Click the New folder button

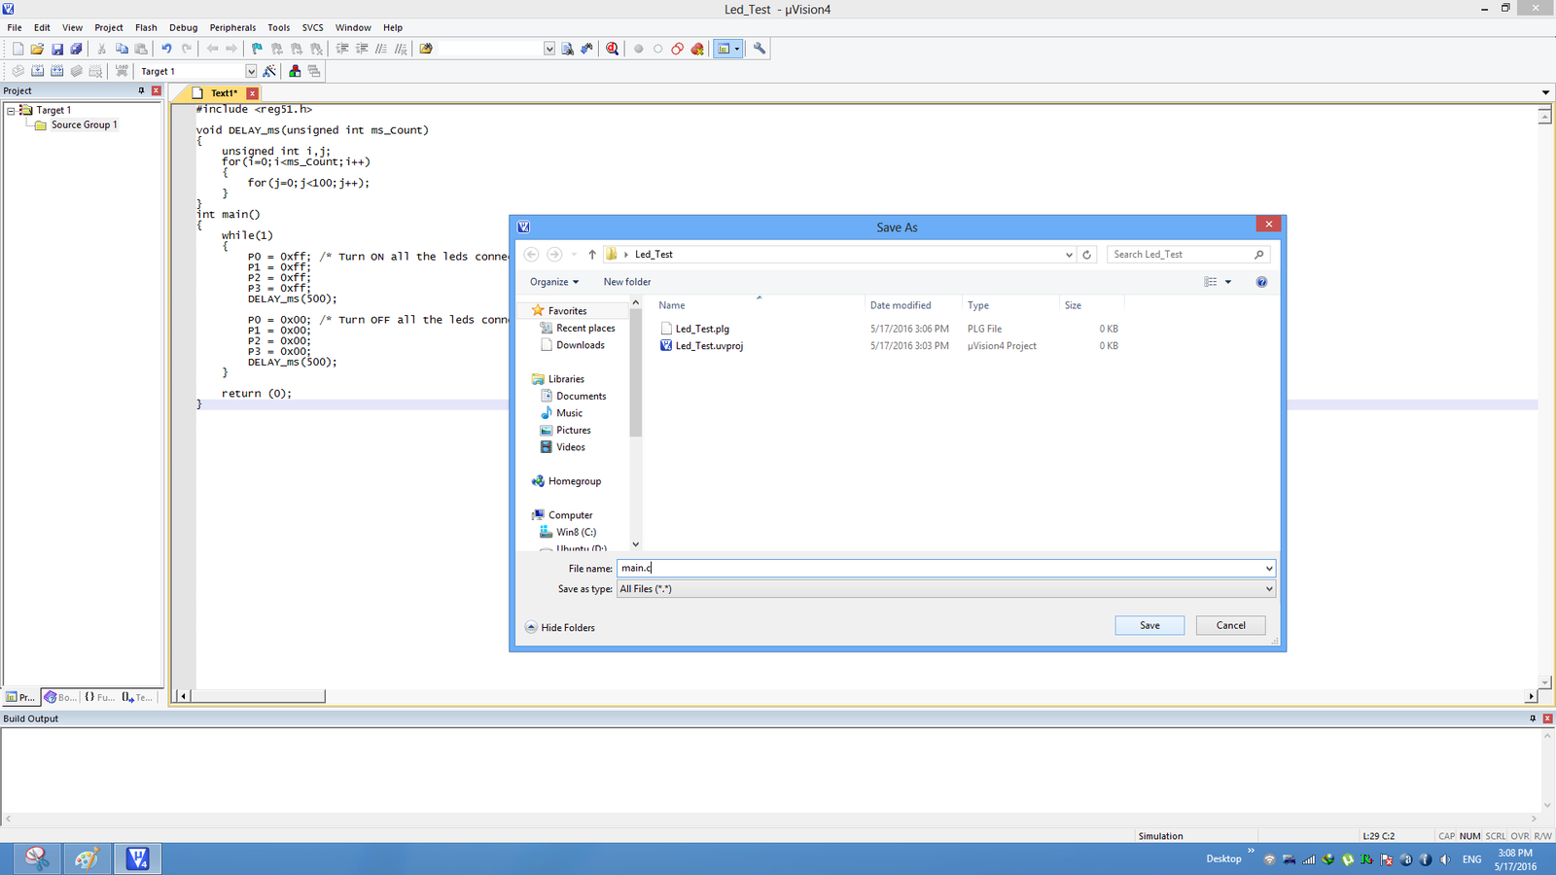coord(627,282)
